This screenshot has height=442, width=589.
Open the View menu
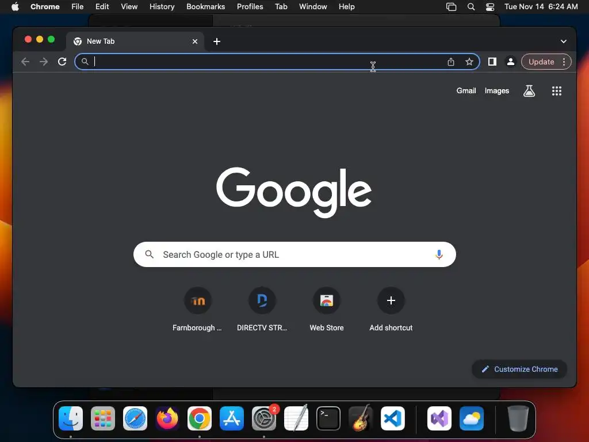point(129,7)
